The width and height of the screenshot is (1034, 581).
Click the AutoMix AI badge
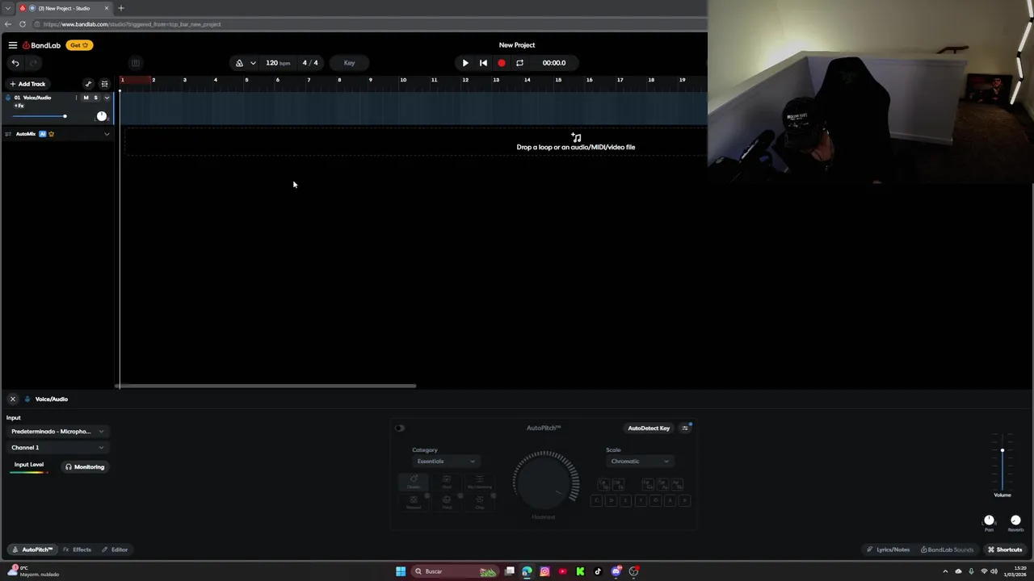click(43, 134)
